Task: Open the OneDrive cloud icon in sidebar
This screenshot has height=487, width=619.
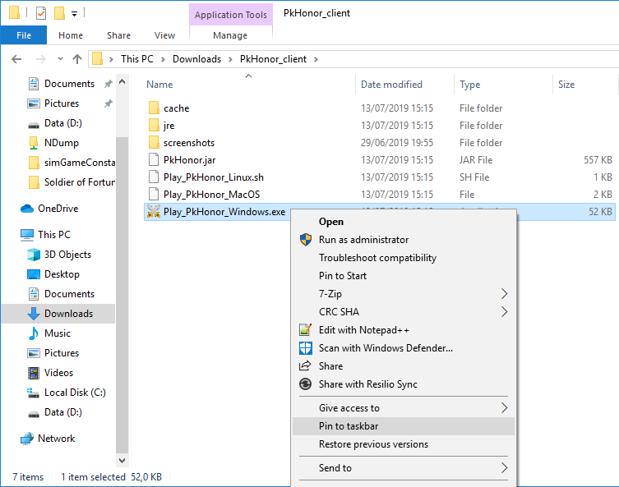Action: click(x=27, y=209)
